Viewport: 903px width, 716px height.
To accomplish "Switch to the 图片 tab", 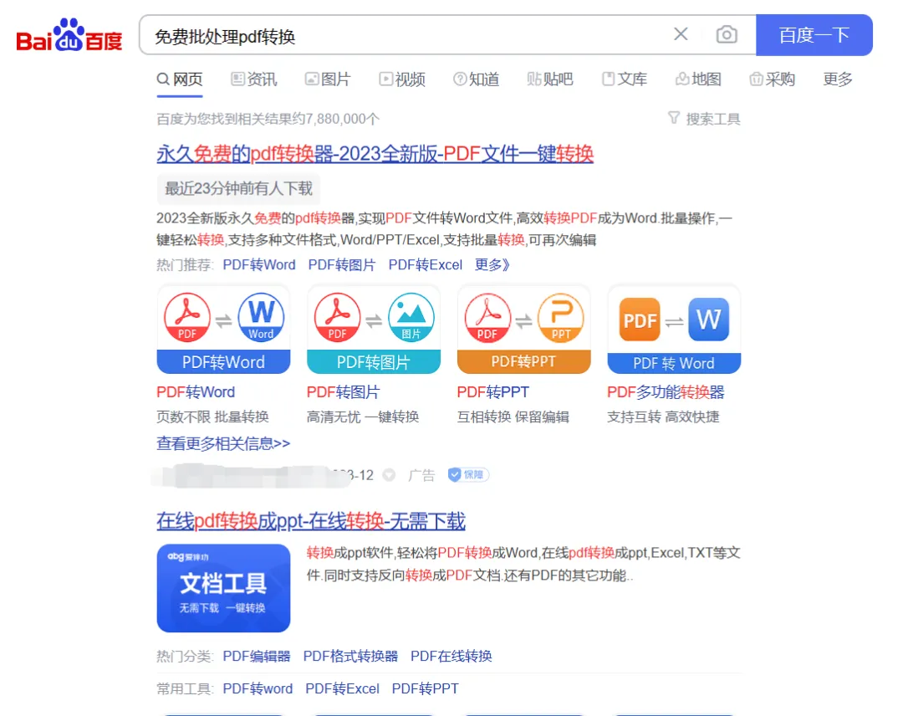I will (328, 79).
